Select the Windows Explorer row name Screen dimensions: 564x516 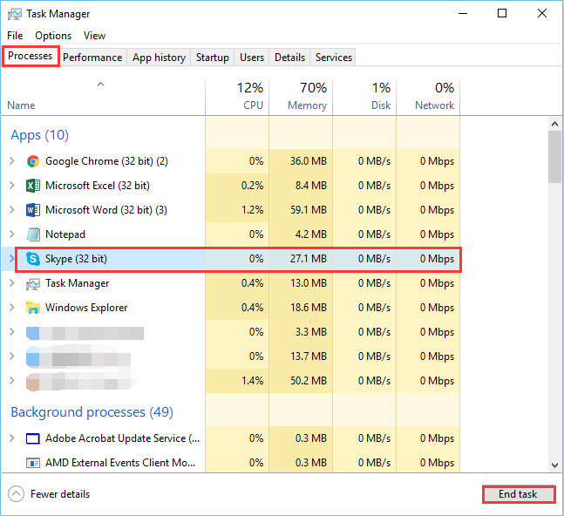tap(86, 308)
